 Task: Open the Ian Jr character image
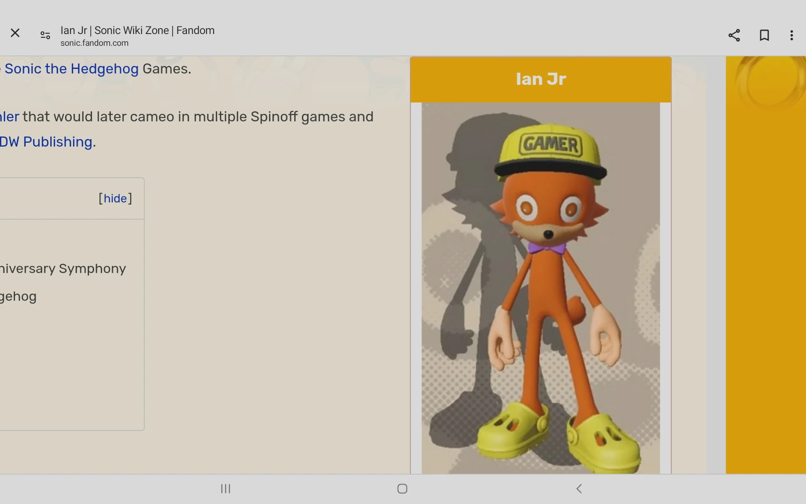pyautogui.click(x=541, y=288)
